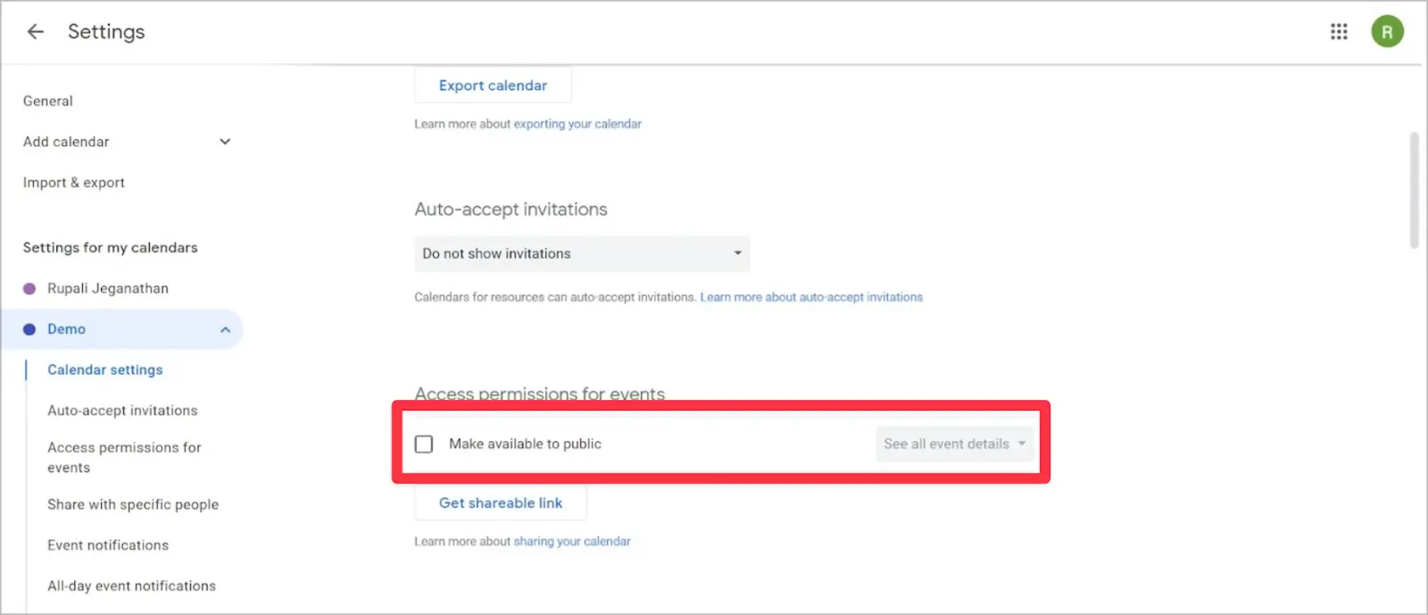The height and width of the screenshot is (615, 1428).
Task: Open the See all event details dropdown
Action: tap(954, 444)
